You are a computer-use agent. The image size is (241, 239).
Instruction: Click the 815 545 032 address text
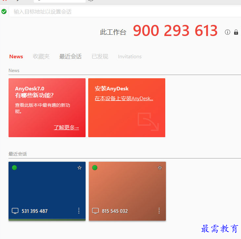pos(115,211)
